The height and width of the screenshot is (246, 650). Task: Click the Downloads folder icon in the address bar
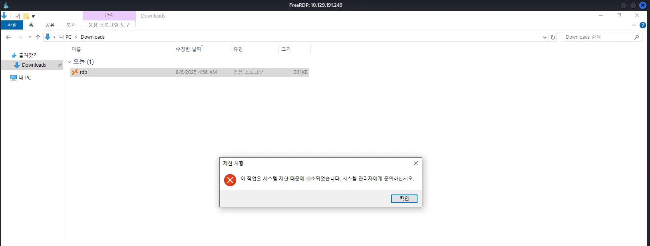point(48,37)
